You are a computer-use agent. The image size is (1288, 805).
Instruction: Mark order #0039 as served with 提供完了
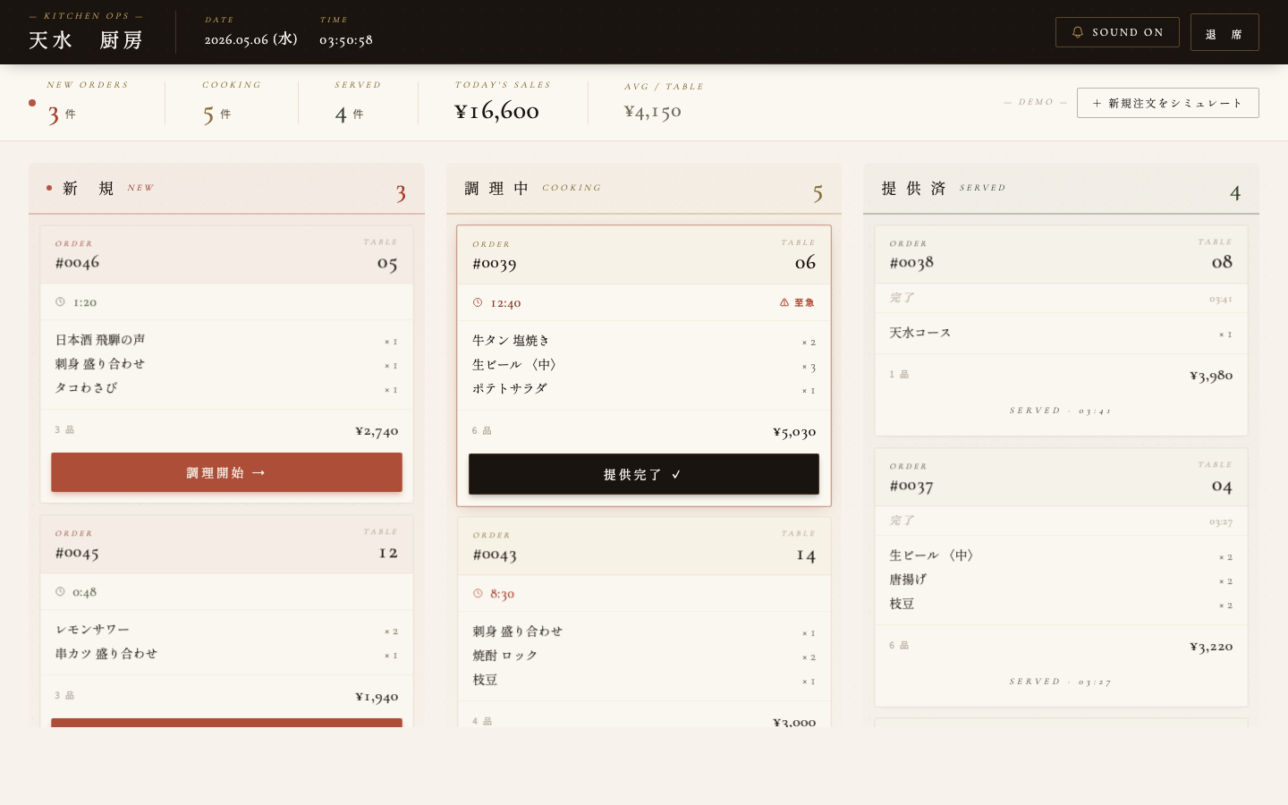(644, 474)
